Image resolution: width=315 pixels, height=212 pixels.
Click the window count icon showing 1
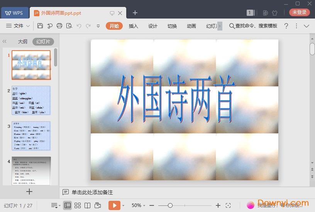click(251, 13)
